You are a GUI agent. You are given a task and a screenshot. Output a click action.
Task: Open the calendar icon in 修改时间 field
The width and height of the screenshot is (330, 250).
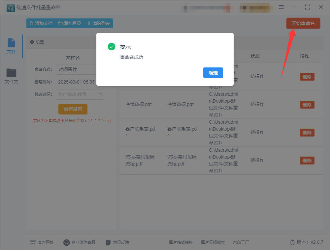100,94
